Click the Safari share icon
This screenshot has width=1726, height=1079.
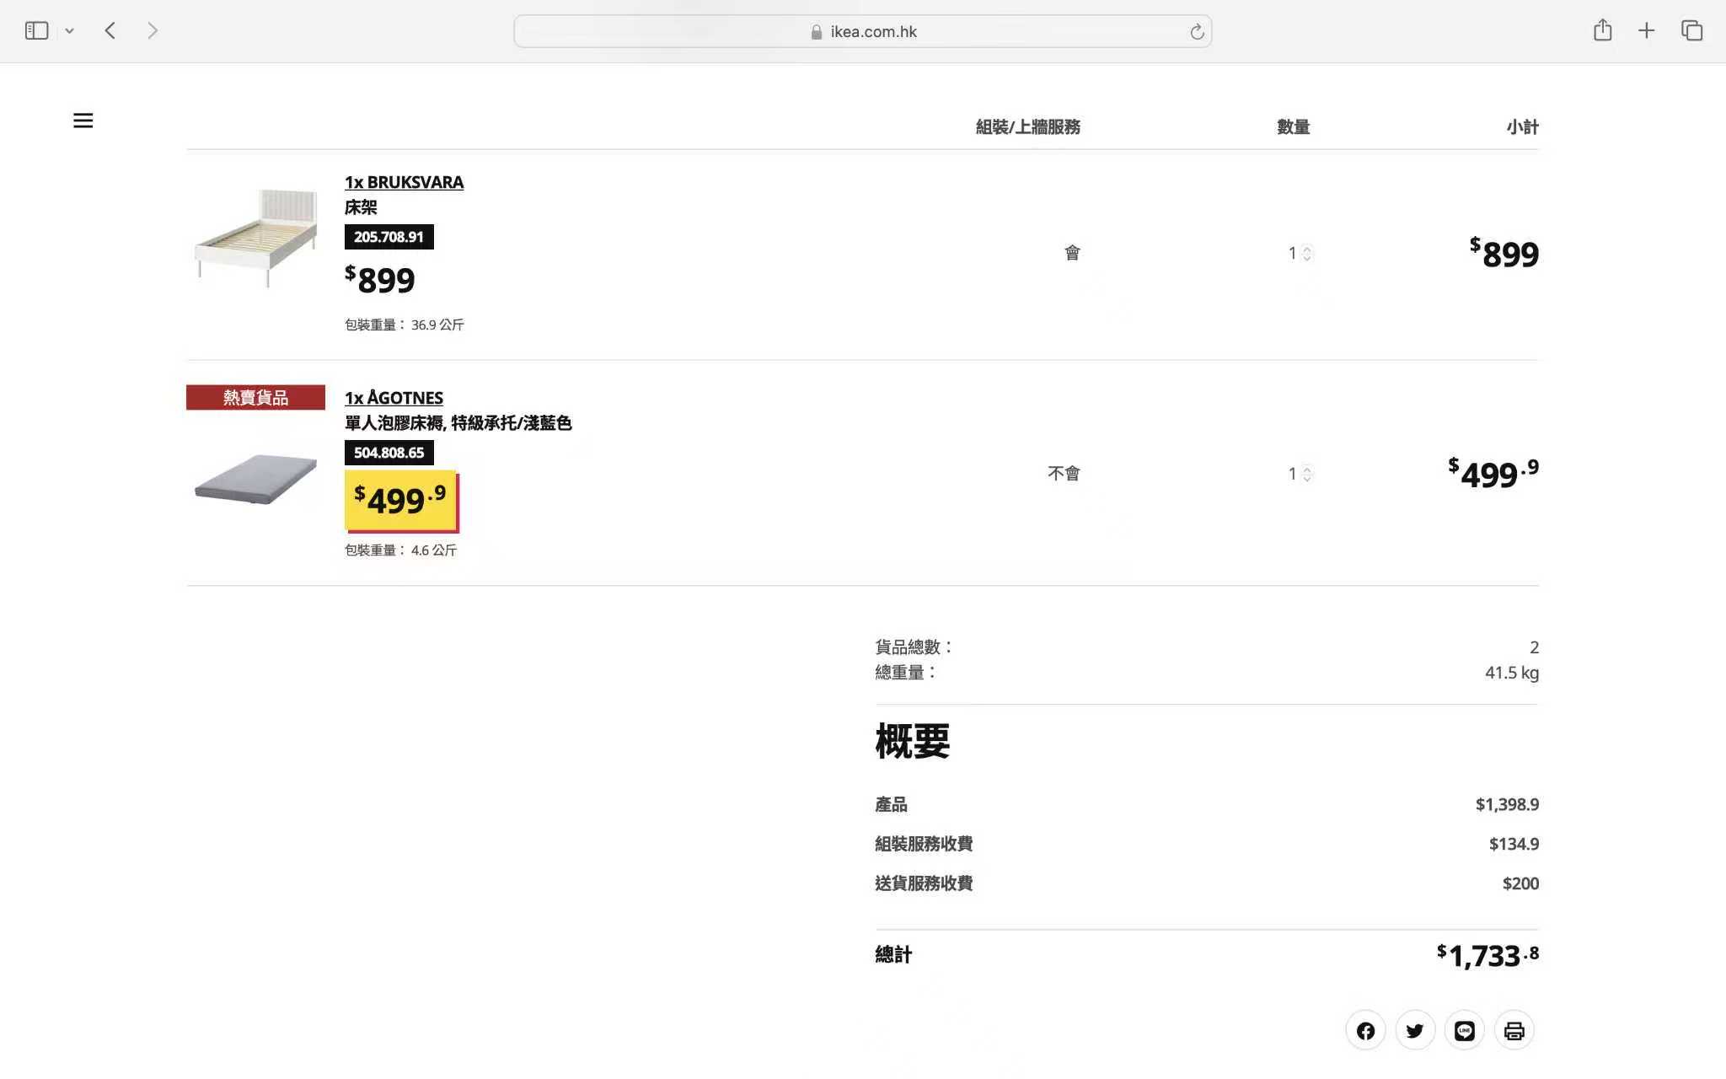[x=1602, y=31]
